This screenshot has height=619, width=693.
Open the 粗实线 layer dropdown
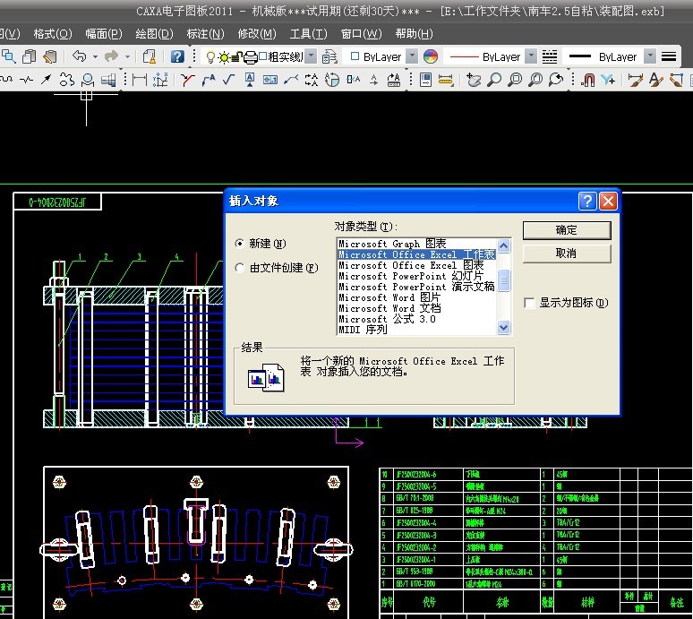(311, 56)
